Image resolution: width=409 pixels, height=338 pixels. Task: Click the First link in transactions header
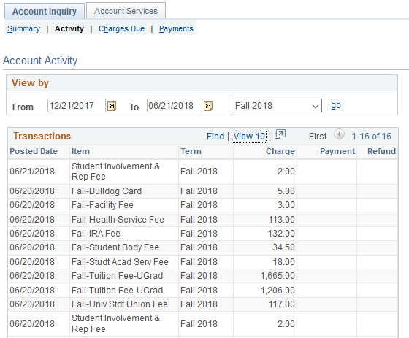pos(318,136)
